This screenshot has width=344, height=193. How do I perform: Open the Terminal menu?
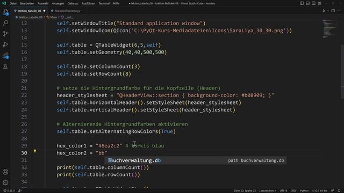[x=104, y=3]
